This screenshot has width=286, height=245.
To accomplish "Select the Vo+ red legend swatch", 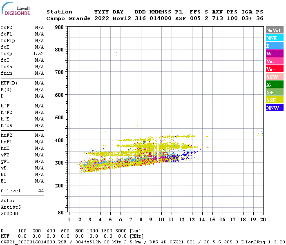I will click(x=275, y=69).
